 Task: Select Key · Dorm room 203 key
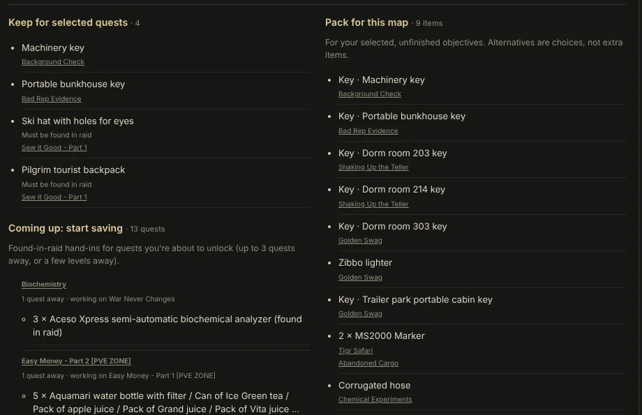(392, 153)
